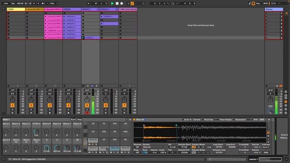Launch Master scene 8
The width and height of the screenshot is (290, 163).
(266, 38)
